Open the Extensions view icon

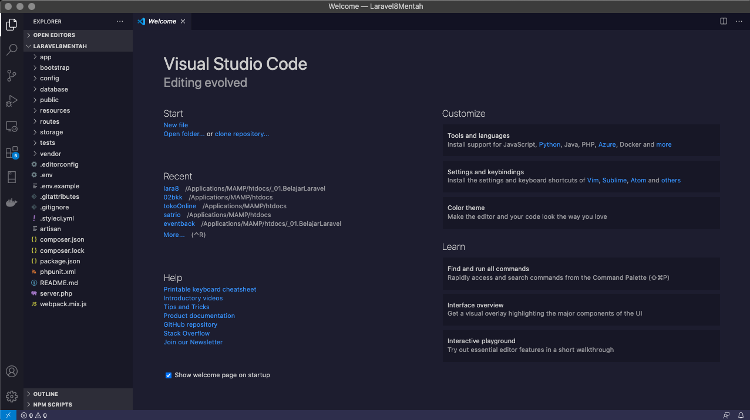click(12, 153)
